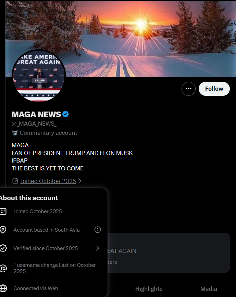Viewport: 236px width, 297px height.
Task: Click the verified badge icon in popup
Action: coord(3,248)
